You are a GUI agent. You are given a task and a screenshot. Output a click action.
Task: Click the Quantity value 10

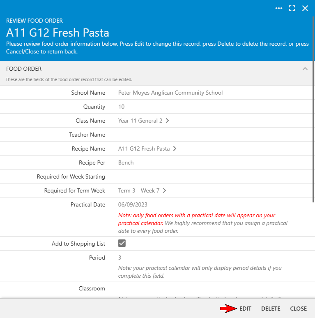[122, 107]
